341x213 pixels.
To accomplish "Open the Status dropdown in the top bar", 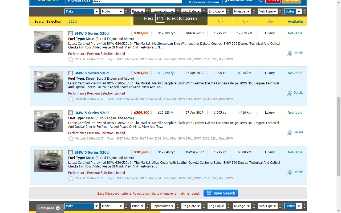I will (x=293, y=11).
